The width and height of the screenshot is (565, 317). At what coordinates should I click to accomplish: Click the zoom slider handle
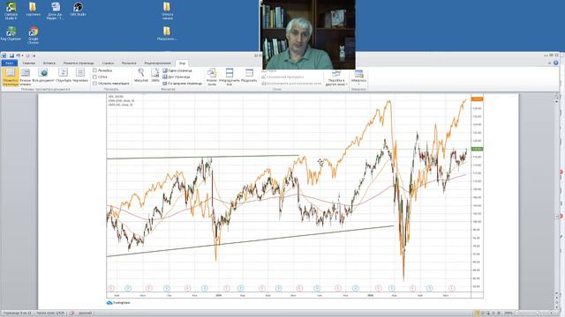pos(538,313)
